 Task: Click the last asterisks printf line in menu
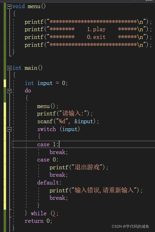click(88, 45)
